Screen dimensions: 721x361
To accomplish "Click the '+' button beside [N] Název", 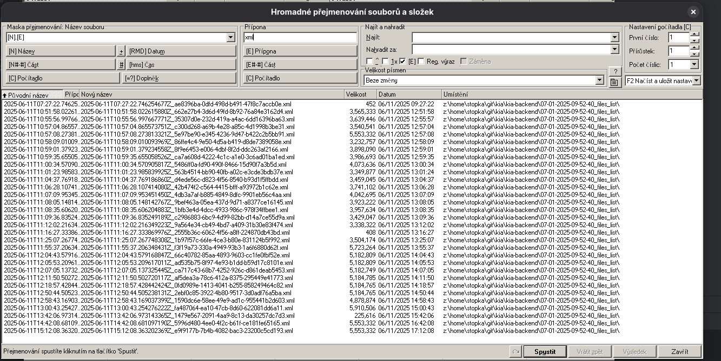I will click(121, 51).
